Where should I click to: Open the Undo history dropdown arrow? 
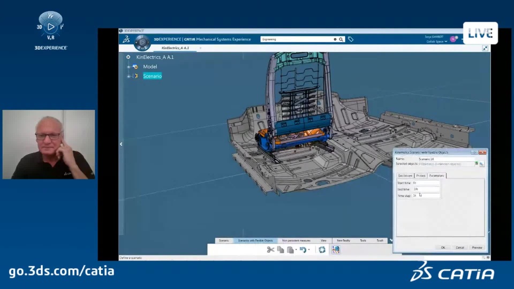coord(309,250)
